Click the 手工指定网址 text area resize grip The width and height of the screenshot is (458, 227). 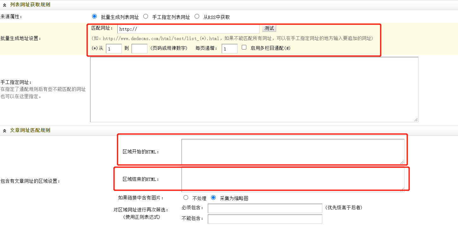point(416,120)
